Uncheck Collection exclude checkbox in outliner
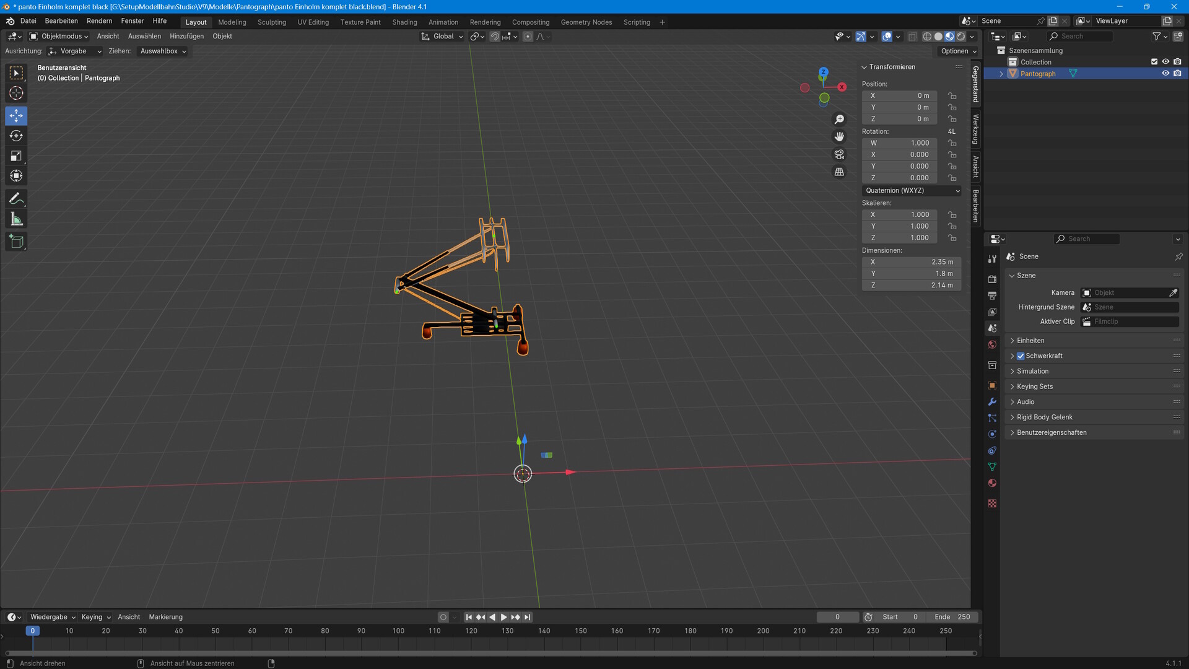1189x669 pixels. point(1154,62)
